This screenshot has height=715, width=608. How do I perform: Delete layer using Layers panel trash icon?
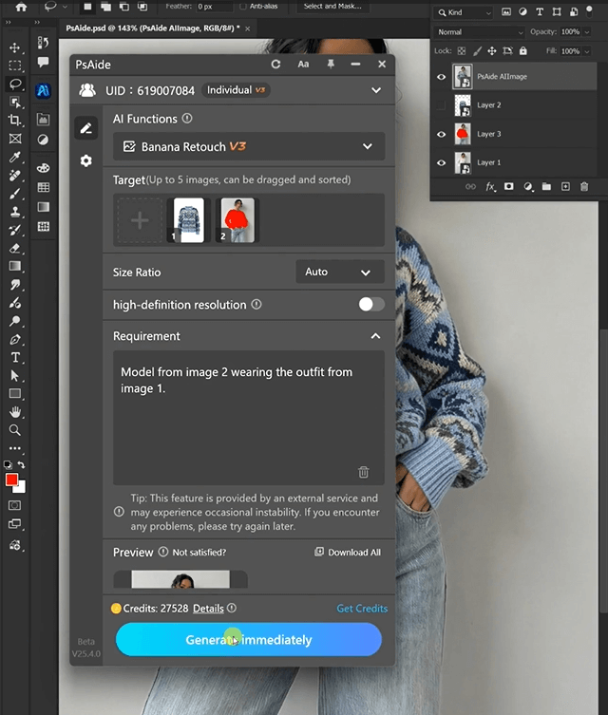pyautogui.click(x=584, y=186)
